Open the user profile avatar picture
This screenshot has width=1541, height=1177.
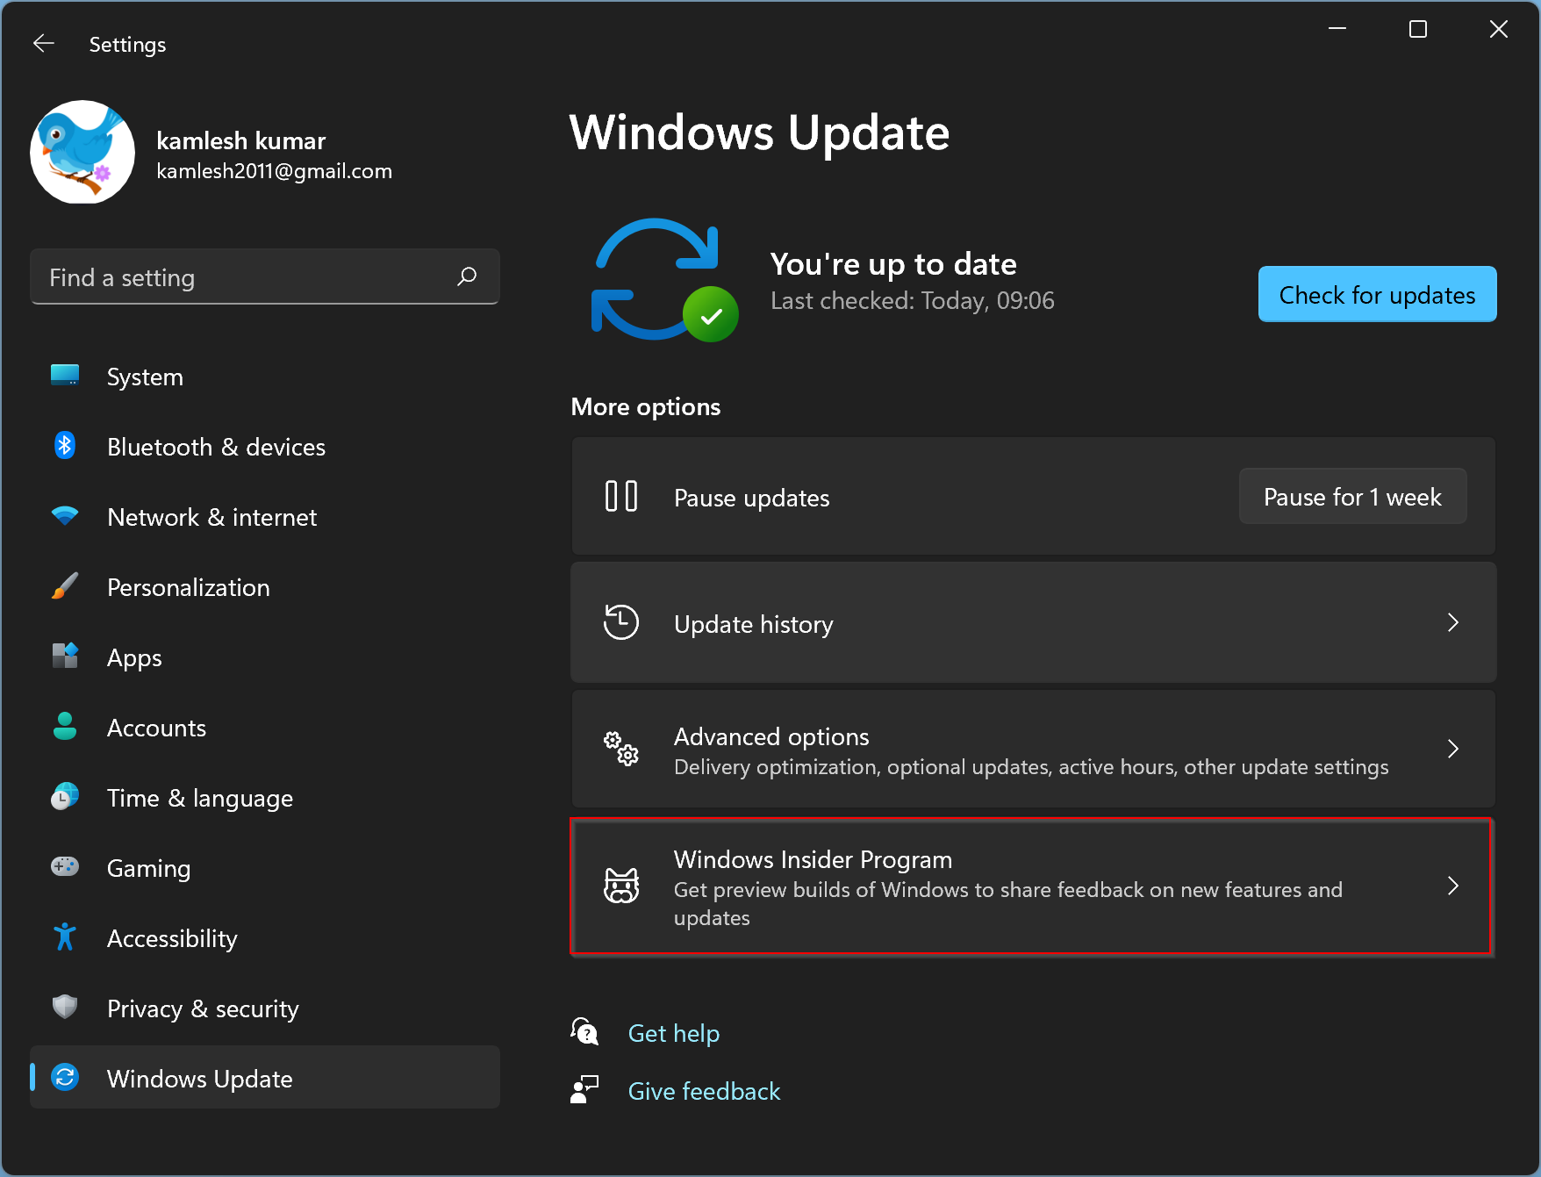[82, 152]
